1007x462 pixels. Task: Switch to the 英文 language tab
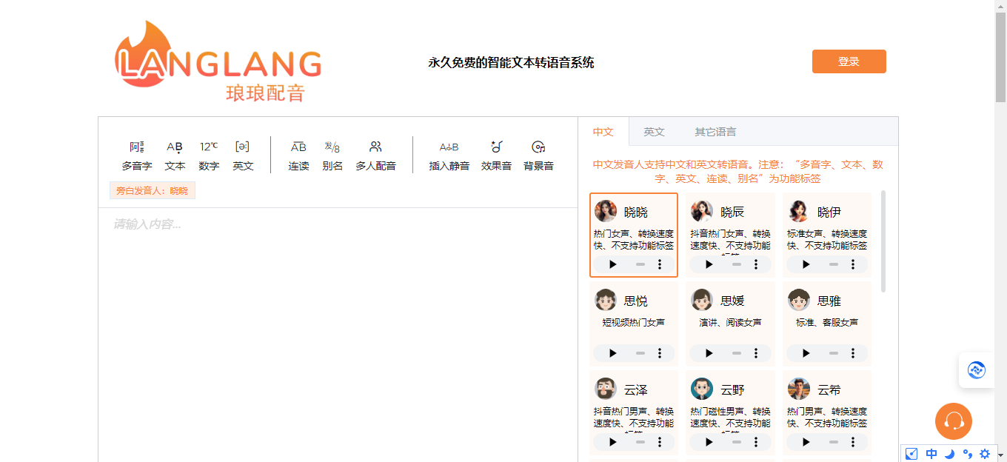pos(654,132)
